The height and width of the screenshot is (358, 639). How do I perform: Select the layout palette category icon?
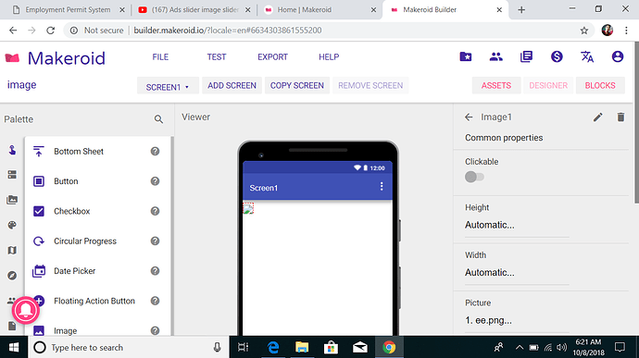(12, 175)
